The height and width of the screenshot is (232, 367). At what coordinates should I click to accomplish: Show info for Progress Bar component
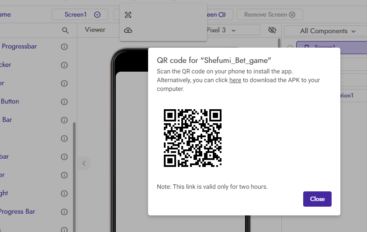pos(64,211)
